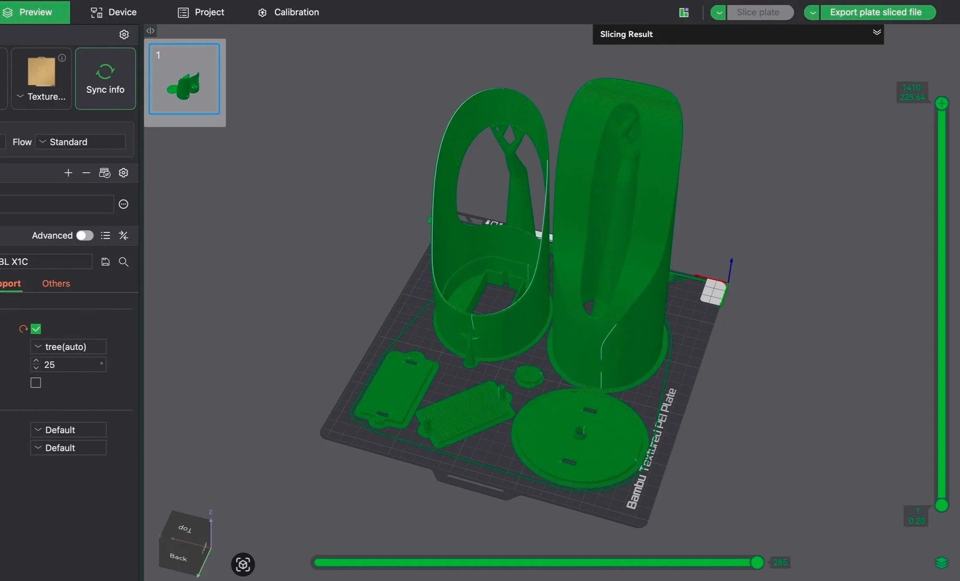Click the Sync info button

pos(105,79)
